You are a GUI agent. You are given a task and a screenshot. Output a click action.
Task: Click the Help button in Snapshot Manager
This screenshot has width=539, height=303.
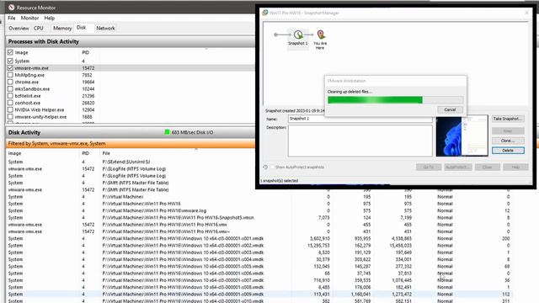pyautogui.click(x=515, y=167)
